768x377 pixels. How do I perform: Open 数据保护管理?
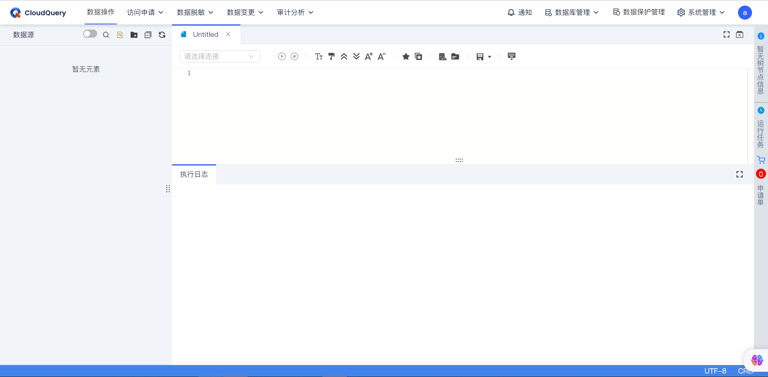[639, 12]
